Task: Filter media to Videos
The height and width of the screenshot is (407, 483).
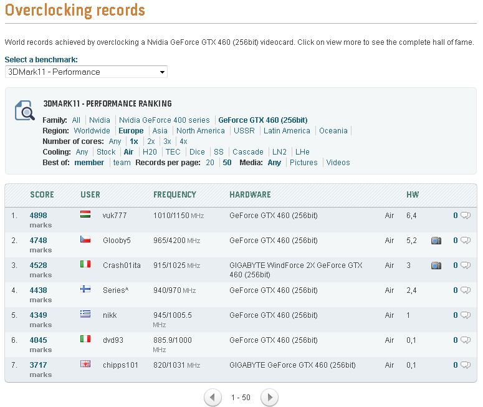Action: 338,163
